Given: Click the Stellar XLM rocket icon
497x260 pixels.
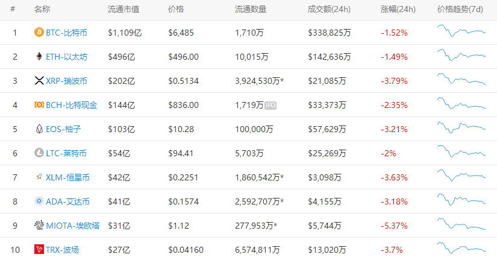Looking at the screenshot, I should 39,177.
